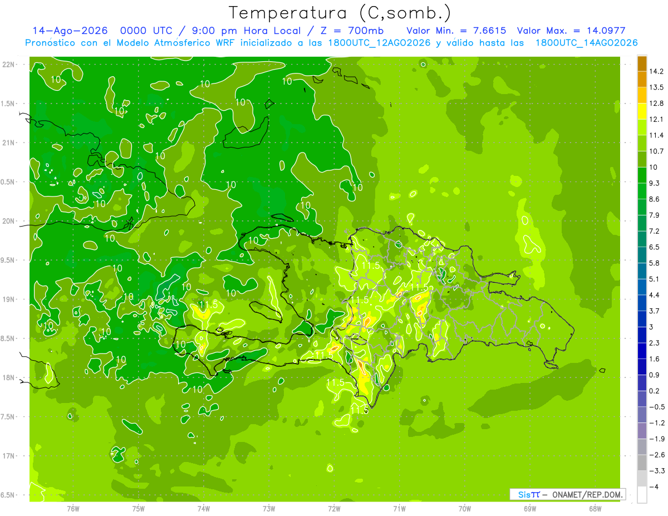Click the legend value -4

point(654,486)
